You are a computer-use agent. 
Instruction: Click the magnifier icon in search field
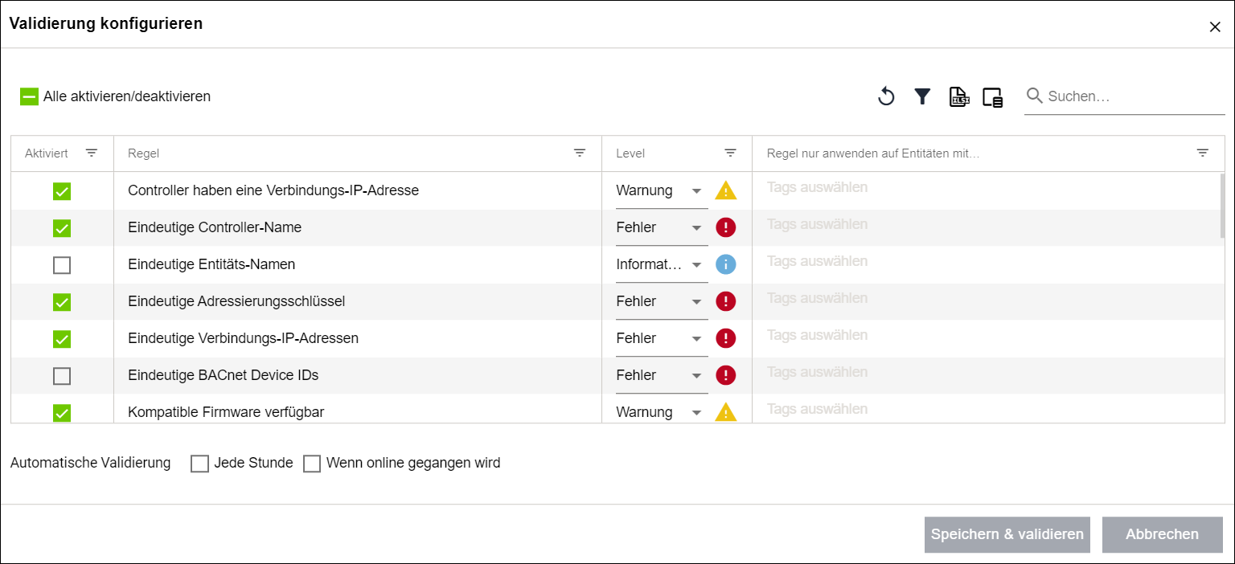(1035, 96)
